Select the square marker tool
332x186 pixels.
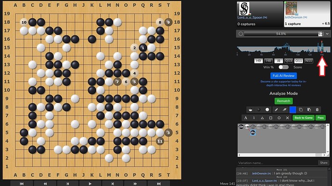click(270, 118)
